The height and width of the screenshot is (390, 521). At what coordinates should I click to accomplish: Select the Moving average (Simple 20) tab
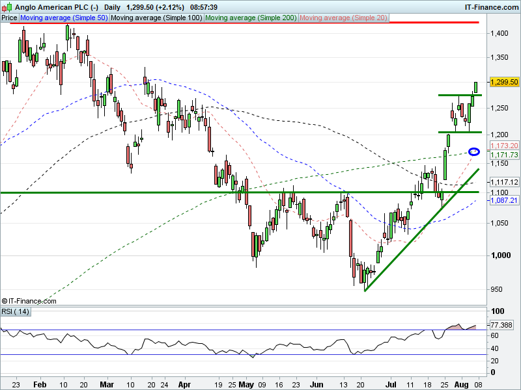343,18
